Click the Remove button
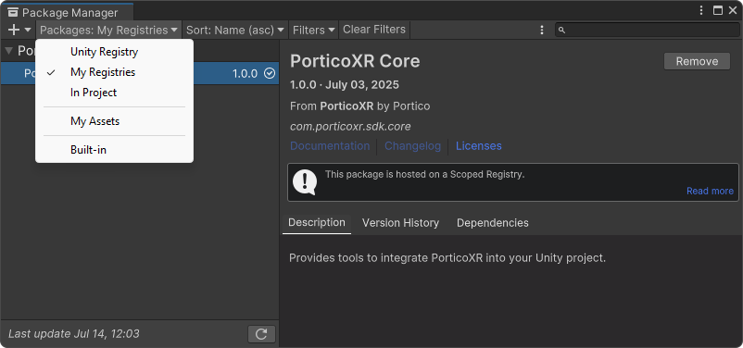Screen dimensions: 743x348 [697, 61]
